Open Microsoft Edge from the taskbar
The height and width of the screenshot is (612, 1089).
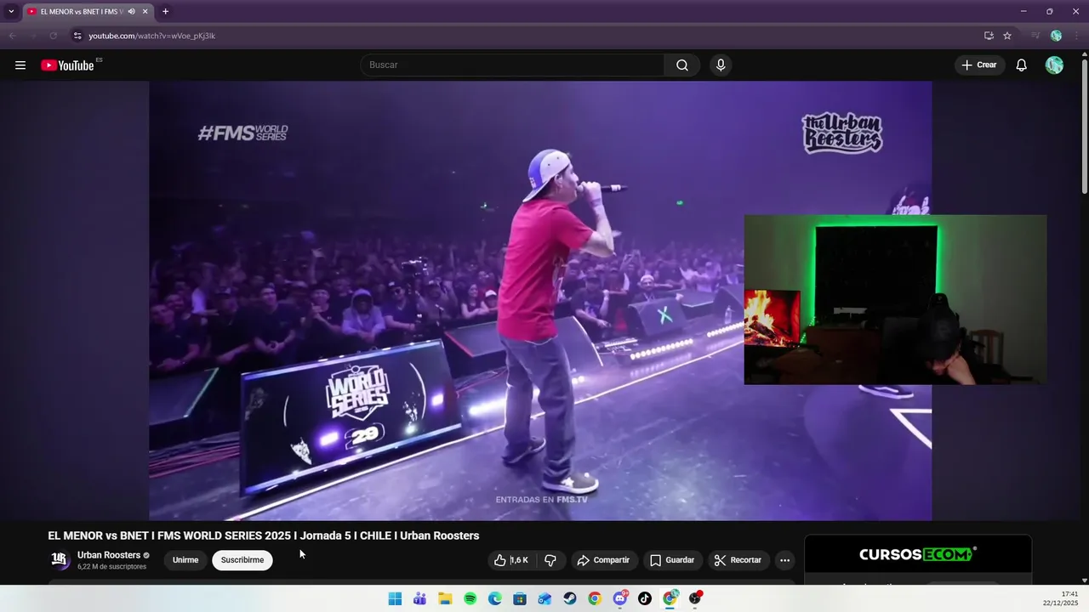pyautogui.click(x=495, y=598)
